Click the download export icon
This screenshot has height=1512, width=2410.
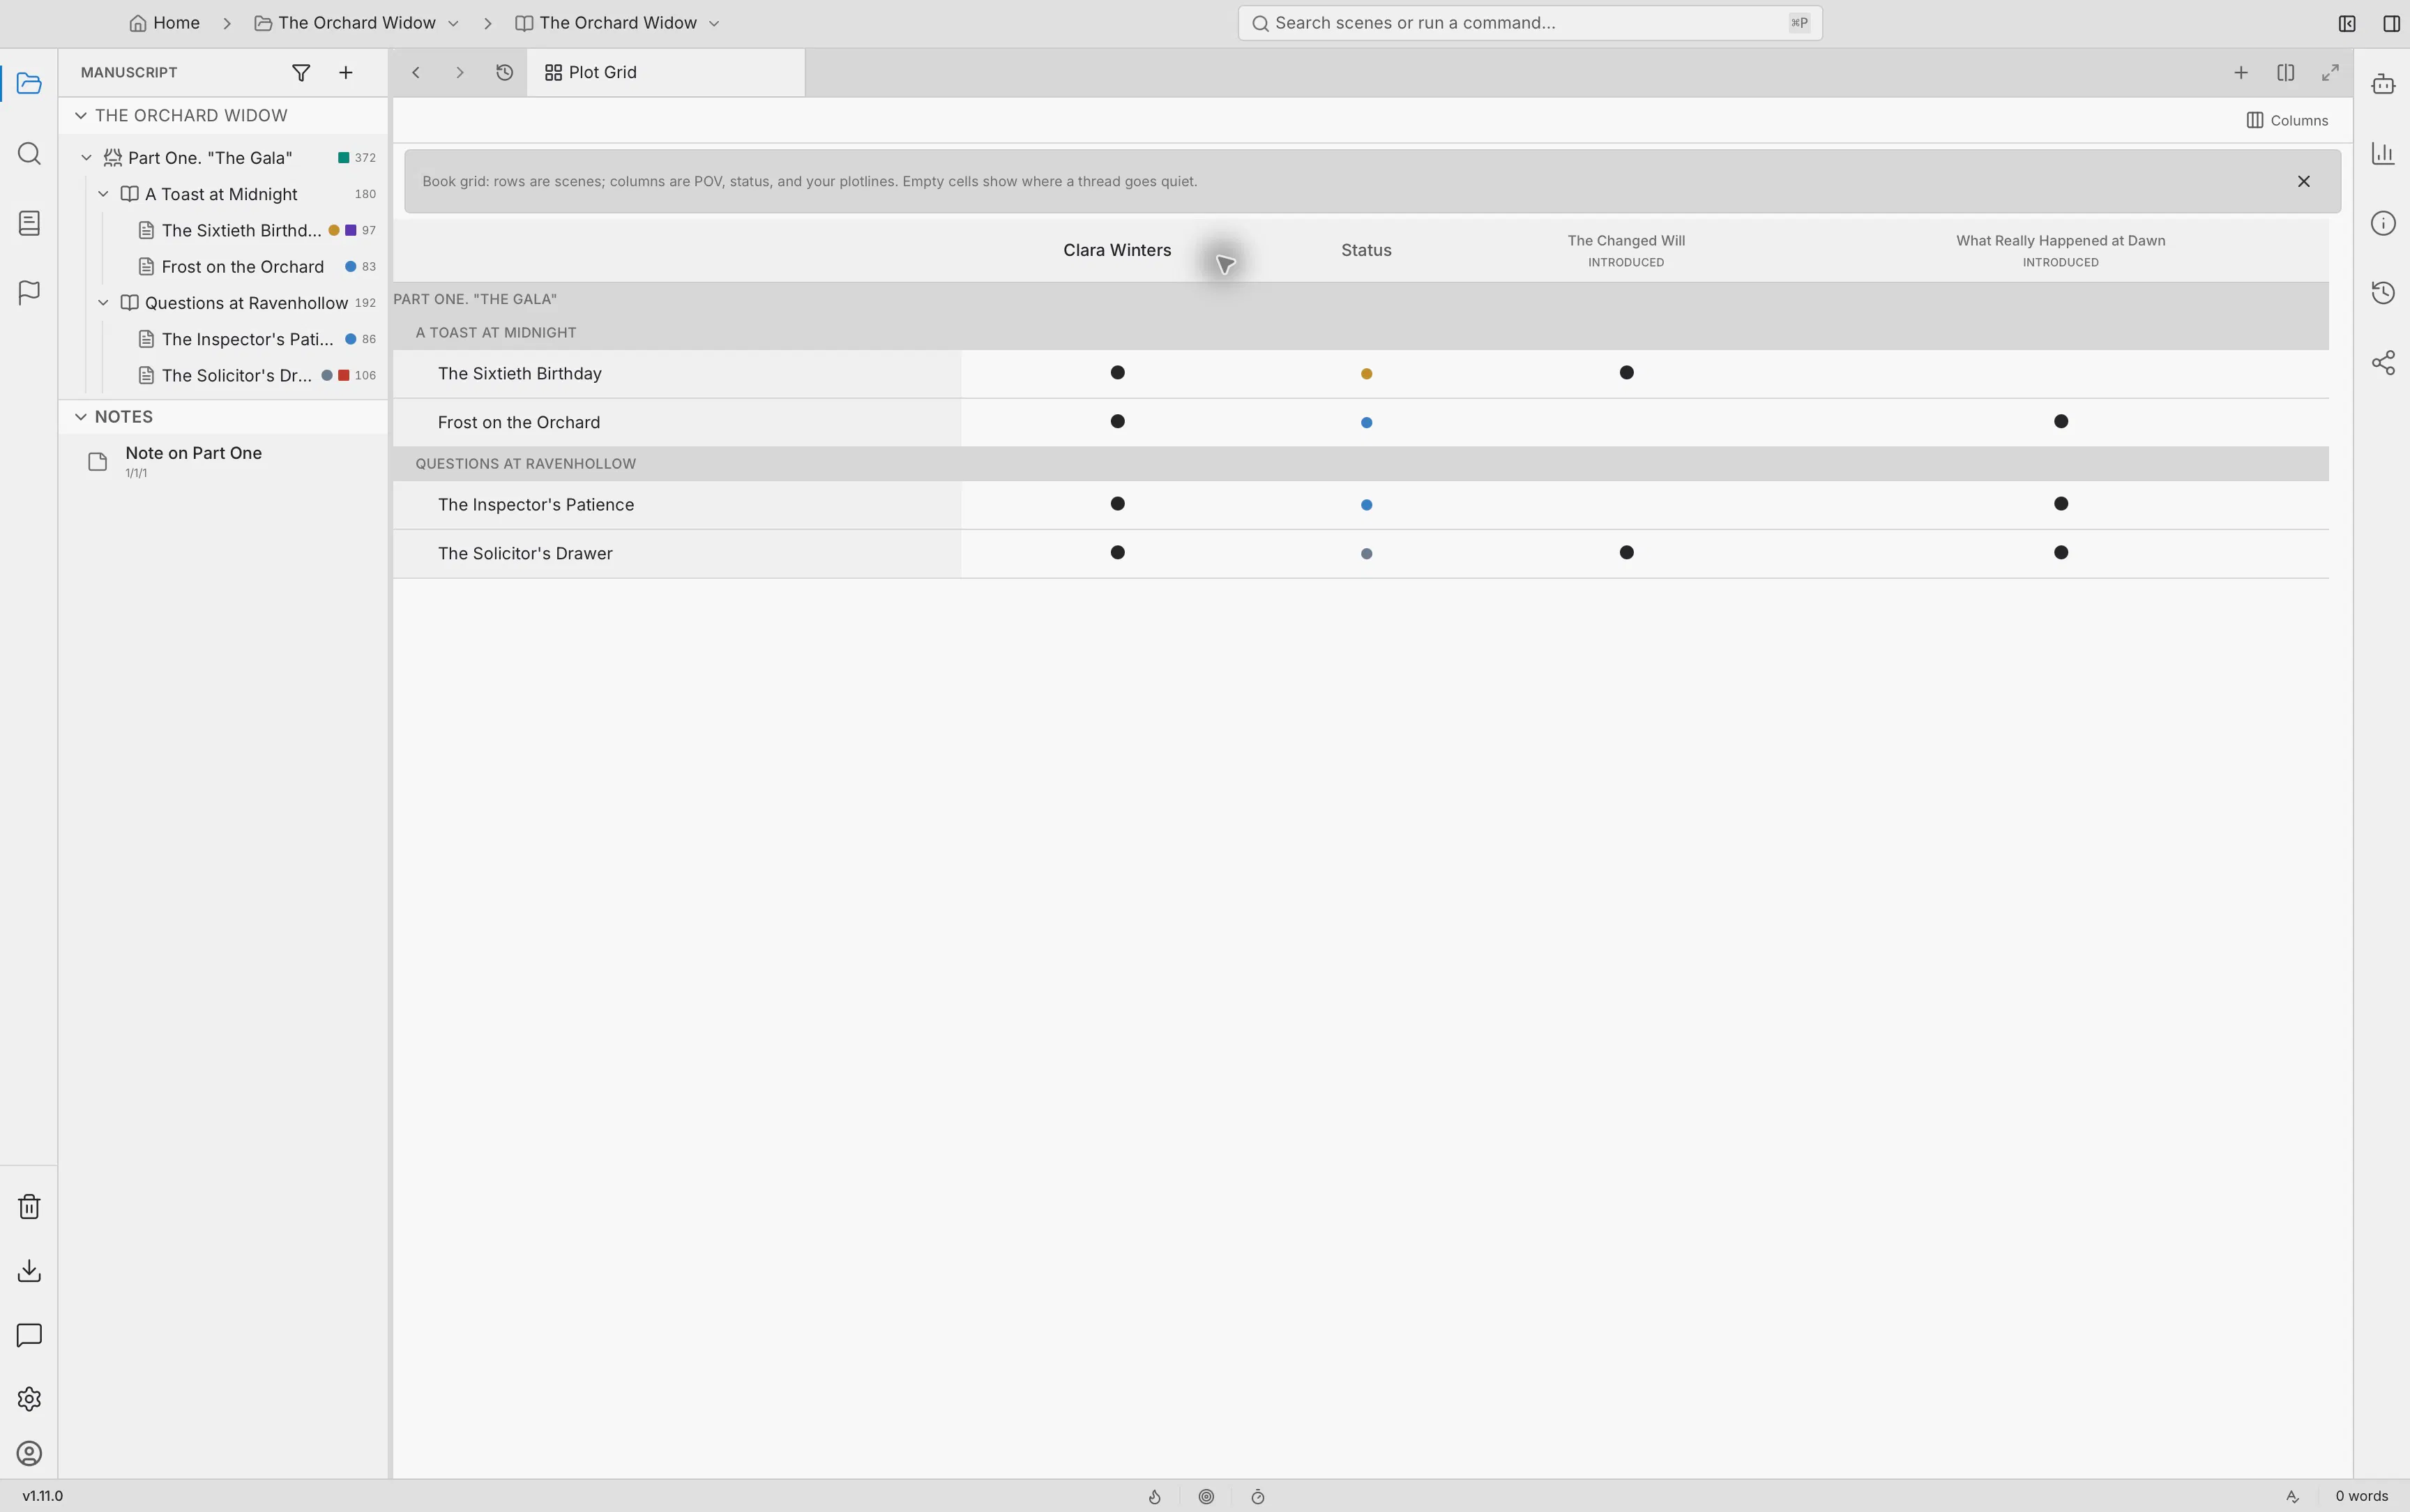[x=29, y=1270]
